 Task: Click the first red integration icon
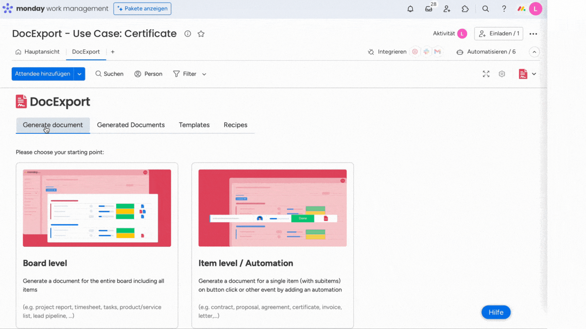[x=415, y=52]
